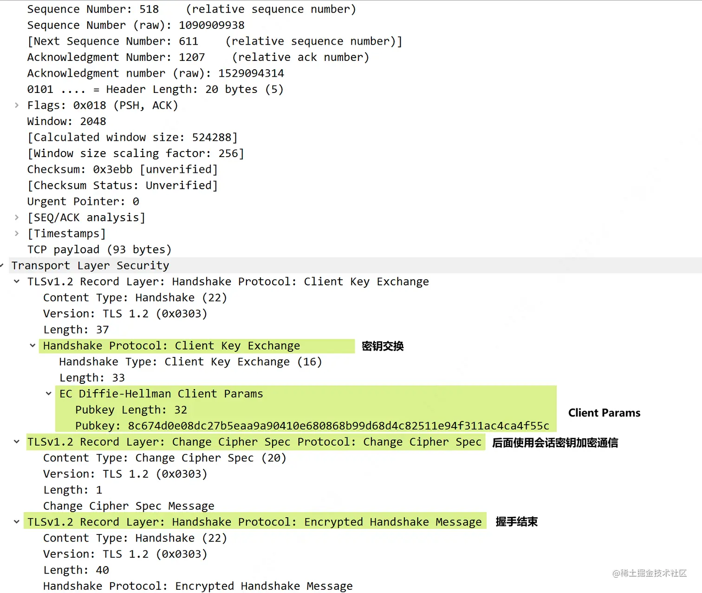Collapse the Handshake Protocol: Client Key Exchange node
Screen dimensions: 702x593
pos(32,346)
